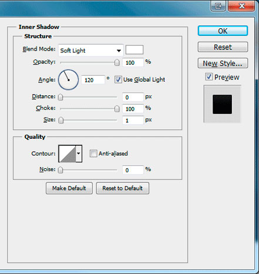Click the Noise slider handle
Image resolution: width=259 pixels, height=274 pixels.
(60, 170)
